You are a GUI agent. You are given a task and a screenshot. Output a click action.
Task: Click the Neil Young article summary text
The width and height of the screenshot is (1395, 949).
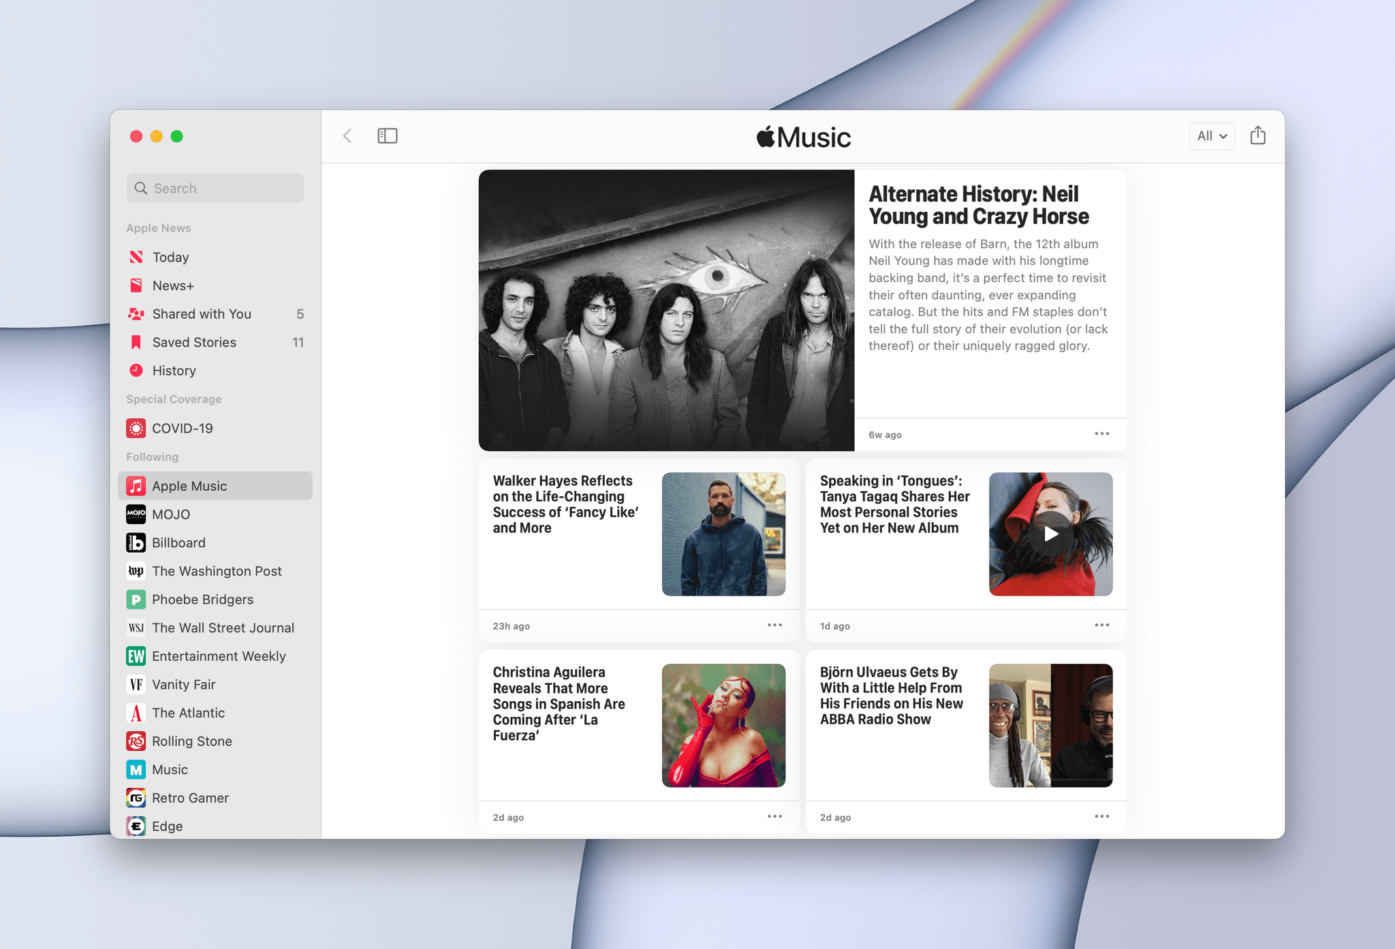[988, 295]
